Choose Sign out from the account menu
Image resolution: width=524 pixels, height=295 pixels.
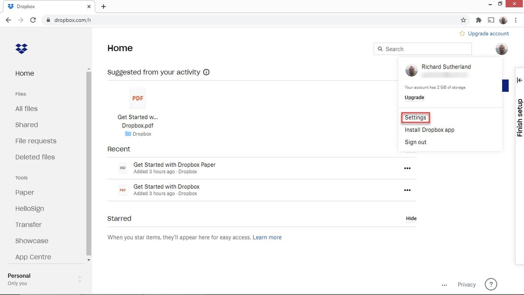[x=415, y=142]
